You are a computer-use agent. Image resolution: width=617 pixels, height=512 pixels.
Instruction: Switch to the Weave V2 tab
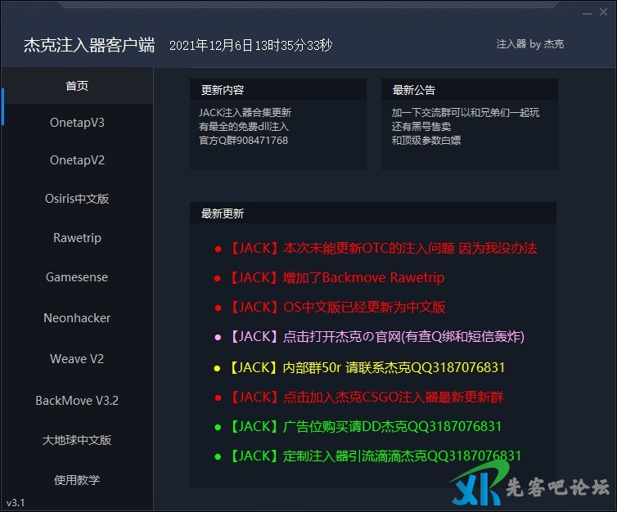(x=77, y=359)
